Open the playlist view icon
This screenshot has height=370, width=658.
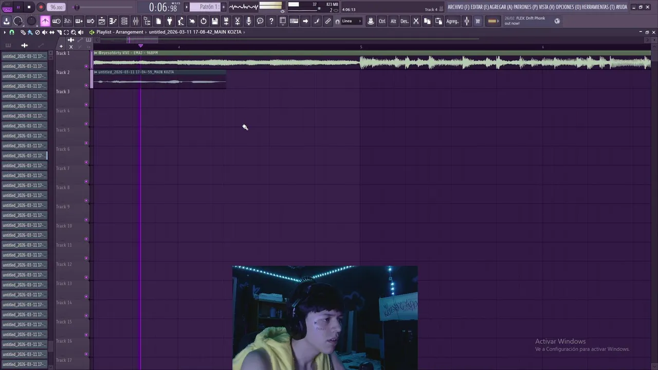[x=102, y=21]
